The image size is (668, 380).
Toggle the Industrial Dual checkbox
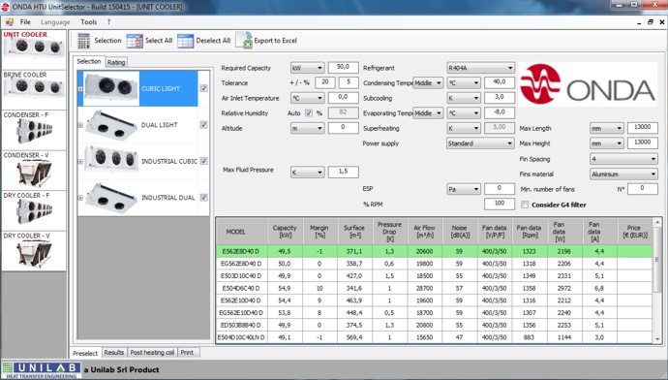point(203,197)
